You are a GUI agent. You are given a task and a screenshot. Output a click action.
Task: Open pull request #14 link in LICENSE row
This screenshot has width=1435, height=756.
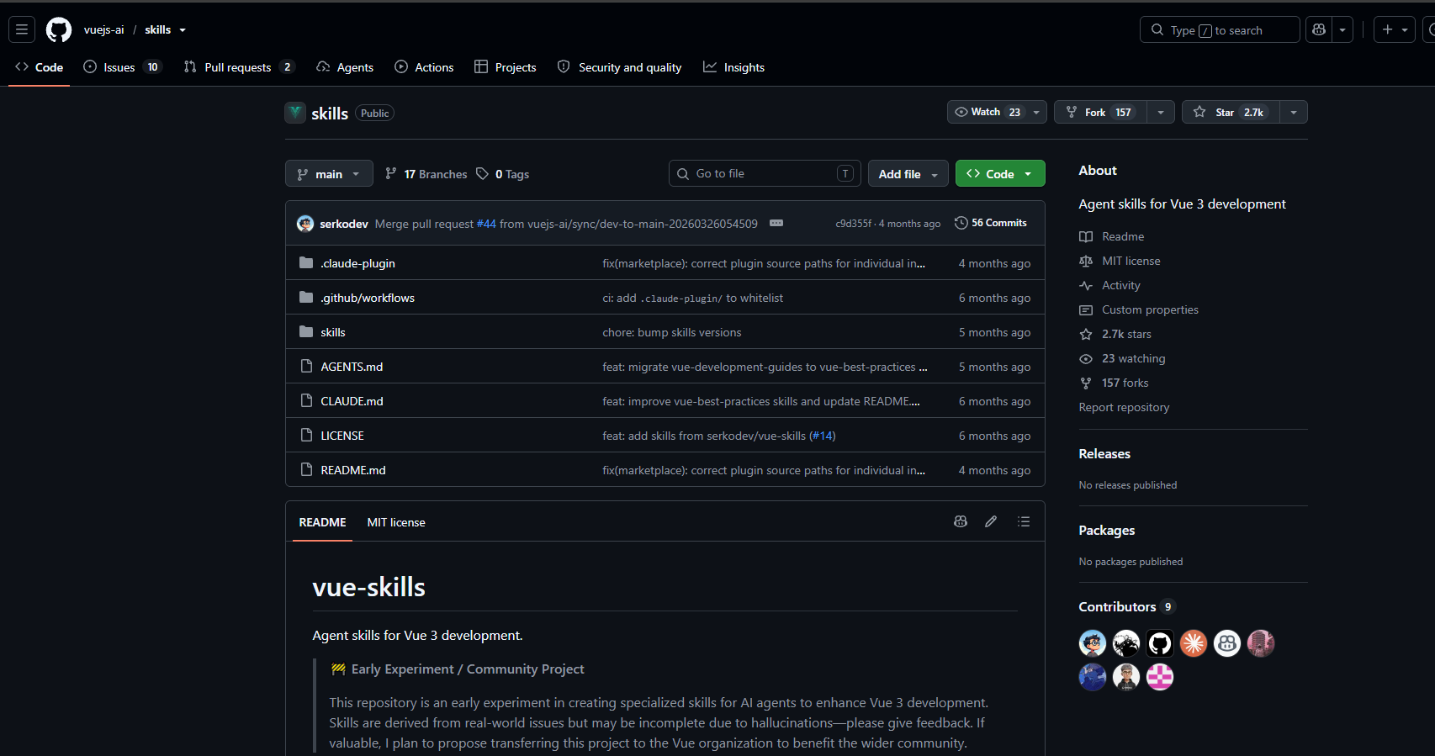coord(822,436)
